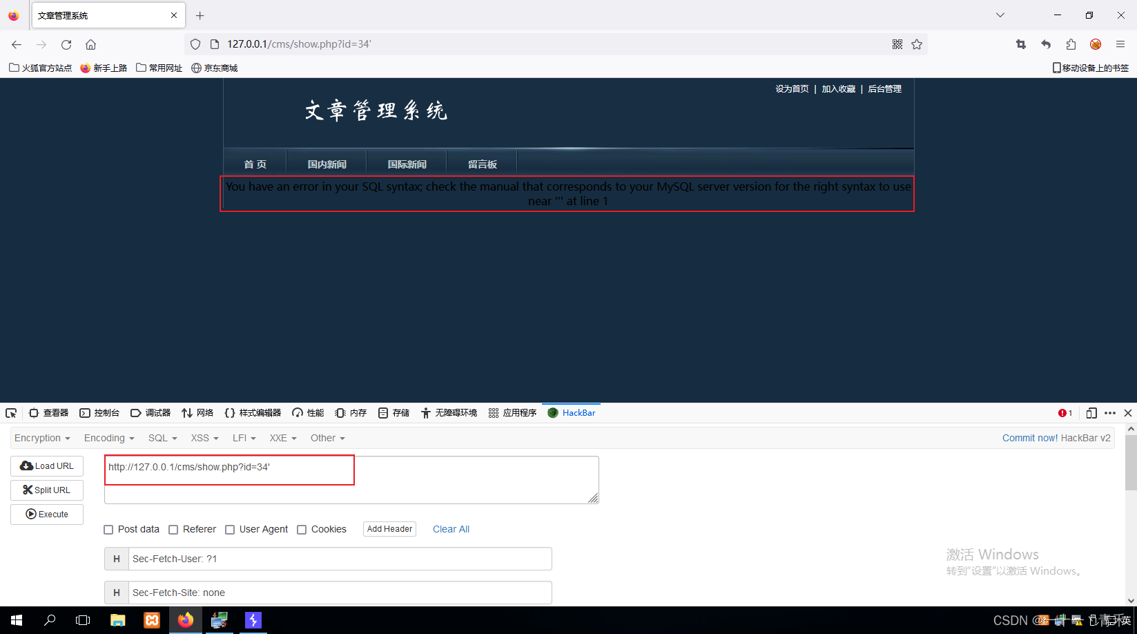Activate the element picker tool

[11, 413]
